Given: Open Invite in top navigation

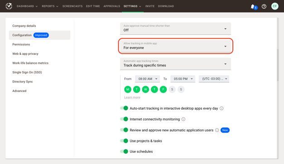Looking at the screenshot, I should [150, 6].
